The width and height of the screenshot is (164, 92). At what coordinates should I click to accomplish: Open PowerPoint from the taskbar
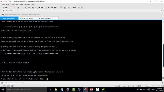coord(91,90)
